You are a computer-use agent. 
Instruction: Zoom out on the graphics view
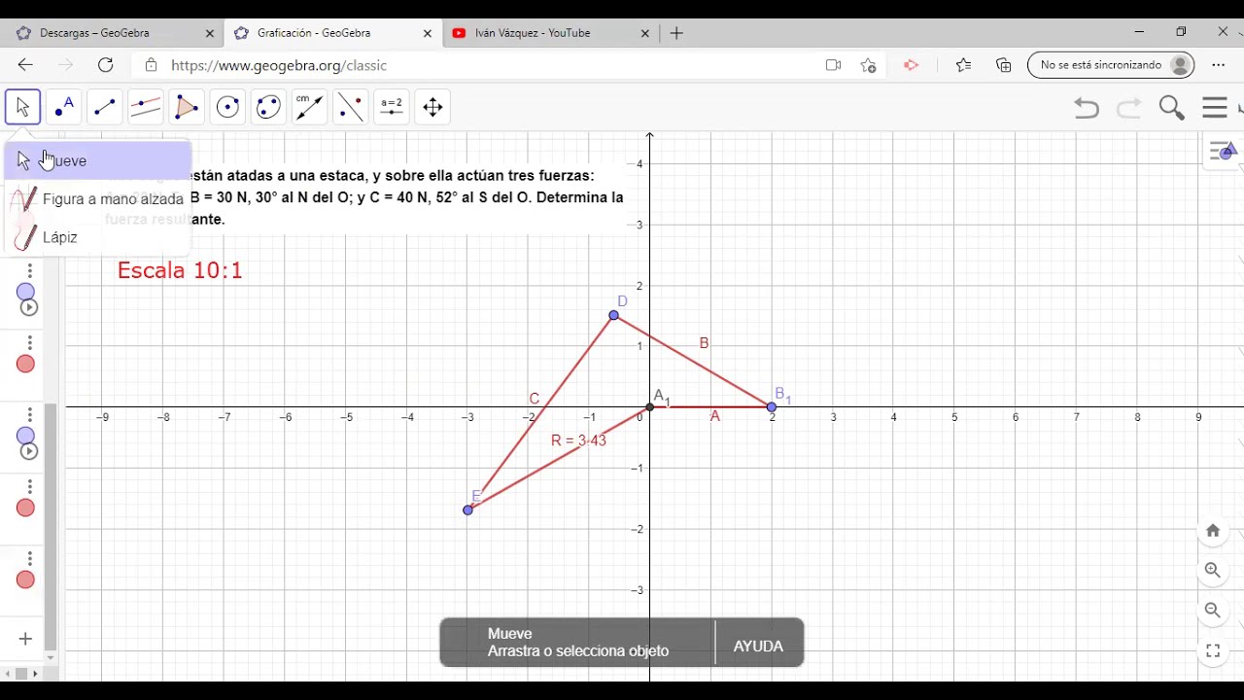pyautogui.click(x=1213, y=611)
